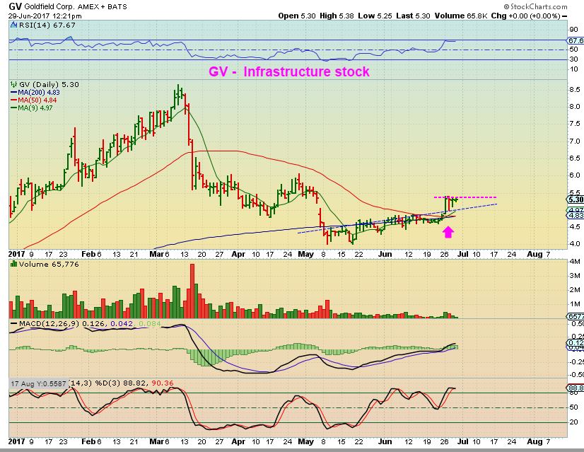Click the '29-Jun-2017 12:21pm' timestamp
Image resolution: width=584 pixels, height=452 pixels.
click(45, 16)
